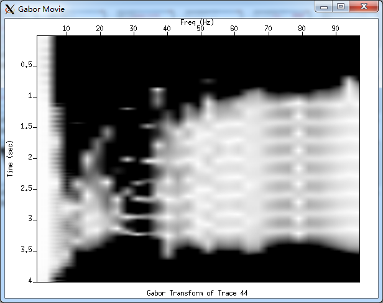Click the 50 Hz frequency tick label

(x=200, y=29)
